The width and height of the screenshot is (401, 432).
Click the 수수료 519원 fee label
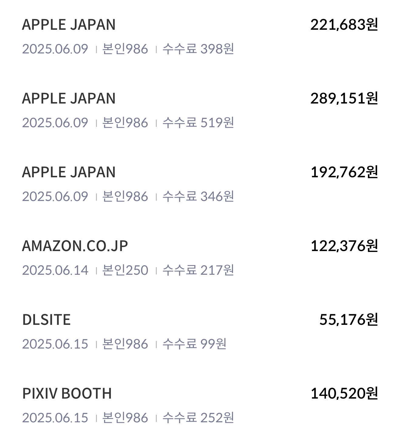198,123
